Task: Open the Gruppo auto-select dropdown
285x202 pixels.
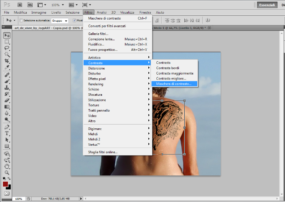Action: click(60, 21)
